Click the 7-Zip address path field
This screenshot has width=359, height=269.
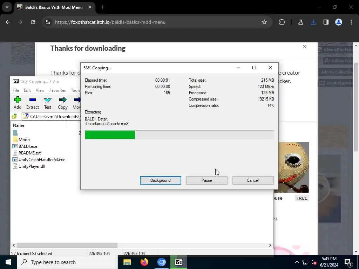(x=52, y=116)
